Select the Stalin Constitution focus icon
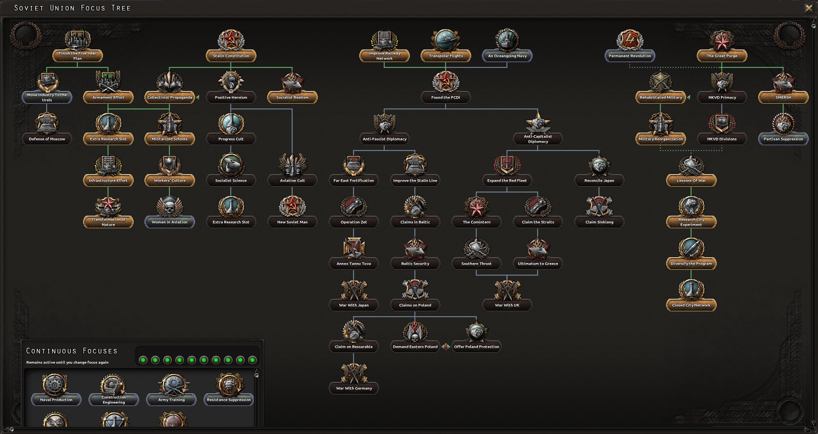818x434 pixels. pyautogui.click(x=231, y=40)
